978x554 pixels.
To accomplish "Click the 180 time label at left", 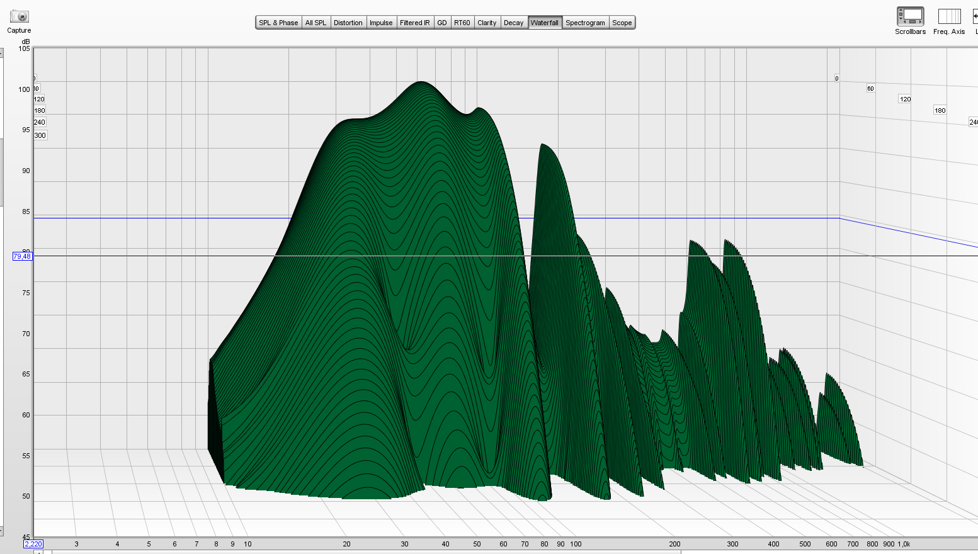I will coord(39,110).
